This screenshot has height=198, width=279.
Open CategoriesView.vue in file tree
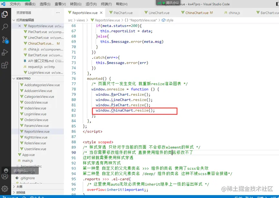[x=37, y=97]
